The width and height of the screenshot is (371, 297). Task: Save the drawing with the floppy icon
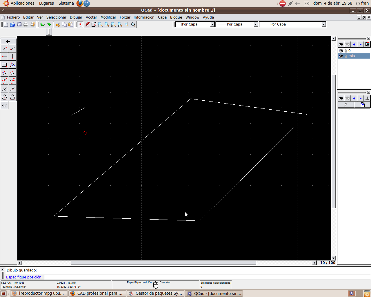(x=19, y=24)
